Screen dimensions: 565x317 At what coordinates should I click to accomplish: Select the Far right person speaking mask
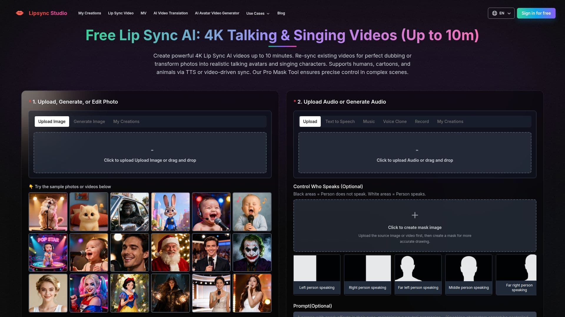tap(516, 274)
